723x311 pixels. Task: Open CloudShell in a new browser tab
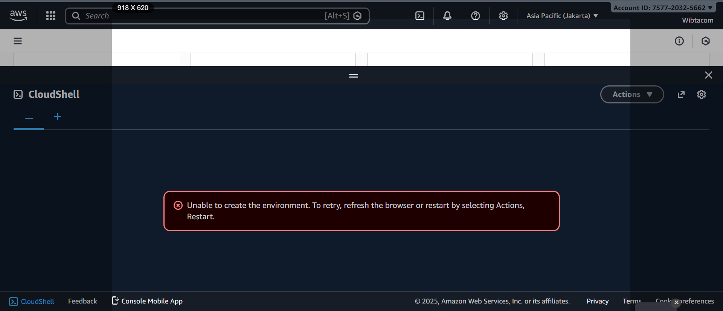681,94
